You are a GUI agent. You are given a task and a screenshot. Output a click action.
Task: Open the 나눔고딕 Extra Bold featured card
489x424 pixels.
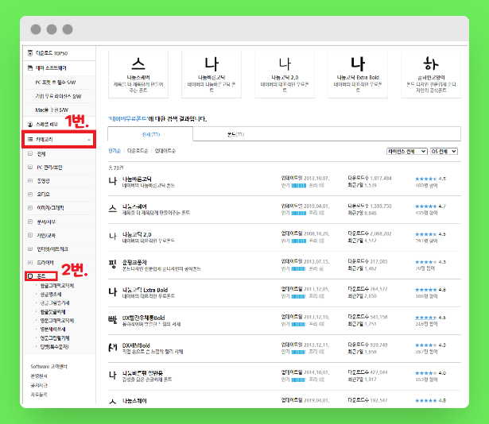click(358, 75)
